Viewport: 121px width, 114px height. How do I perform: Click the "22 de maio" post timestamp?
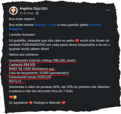pos(27,13)
